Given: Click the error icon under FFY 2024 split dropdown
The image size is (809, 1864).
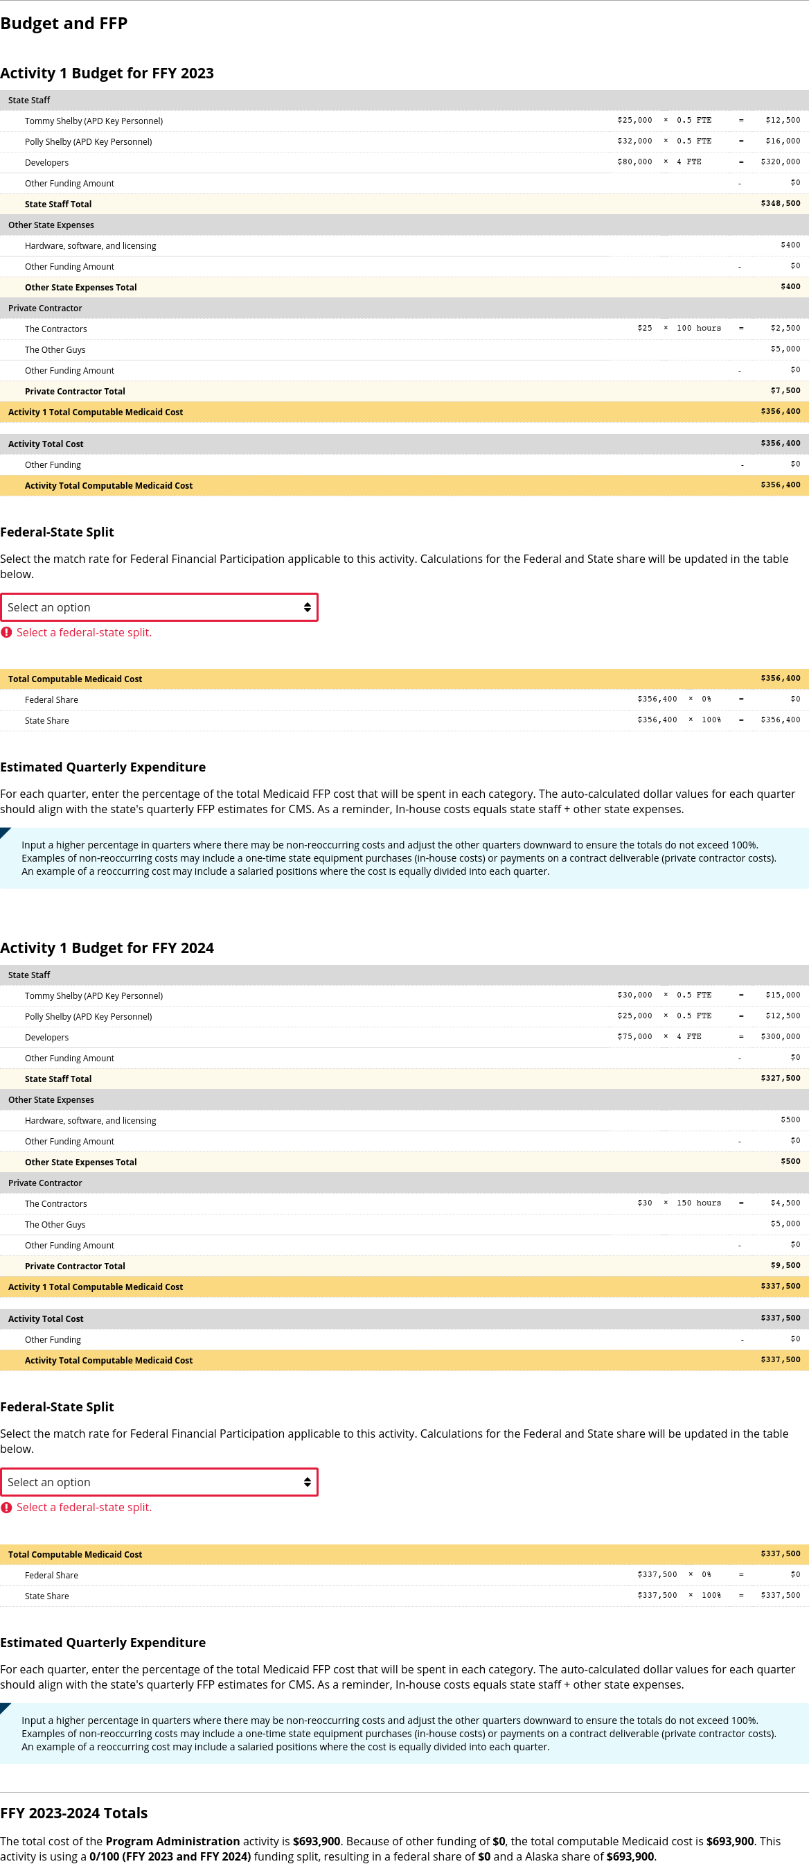Looking at the screenshot, I should [x=6, y=1507].
